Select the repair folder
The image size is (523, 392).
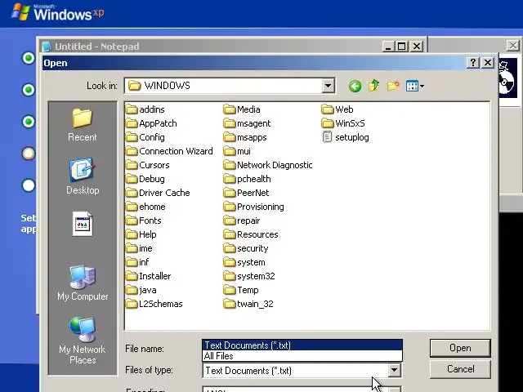point(242,220)
